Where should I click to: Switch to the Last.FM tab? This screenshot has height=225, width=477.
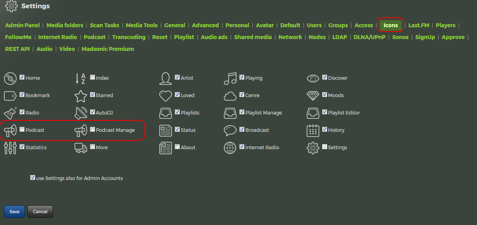tap(419, 25)
